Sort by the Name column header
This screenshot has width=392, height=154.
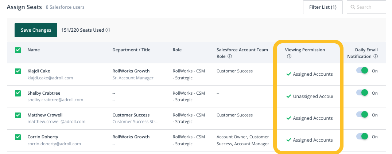34,50
